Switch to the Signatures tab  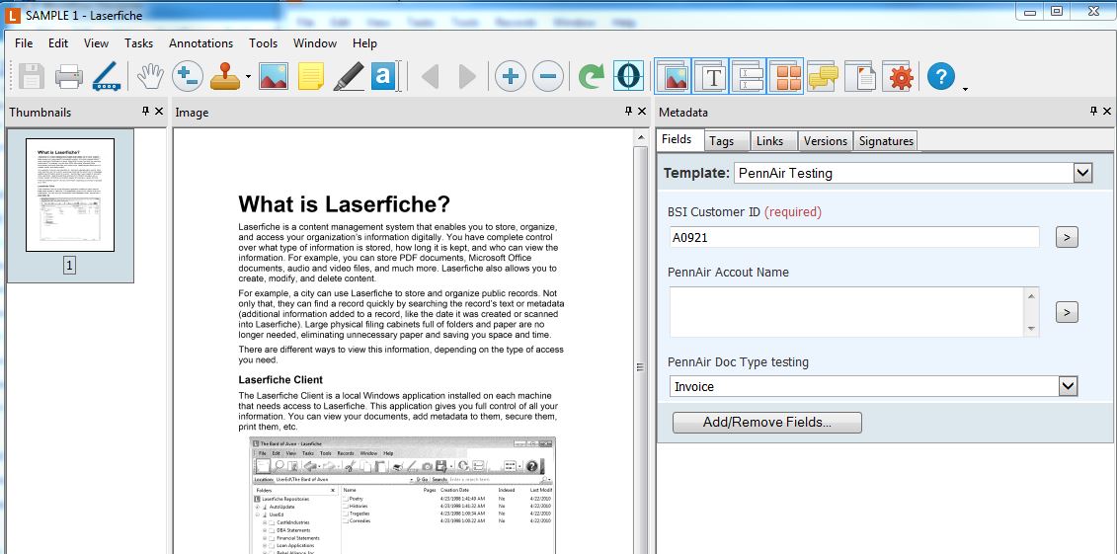(x=886, y=141)
